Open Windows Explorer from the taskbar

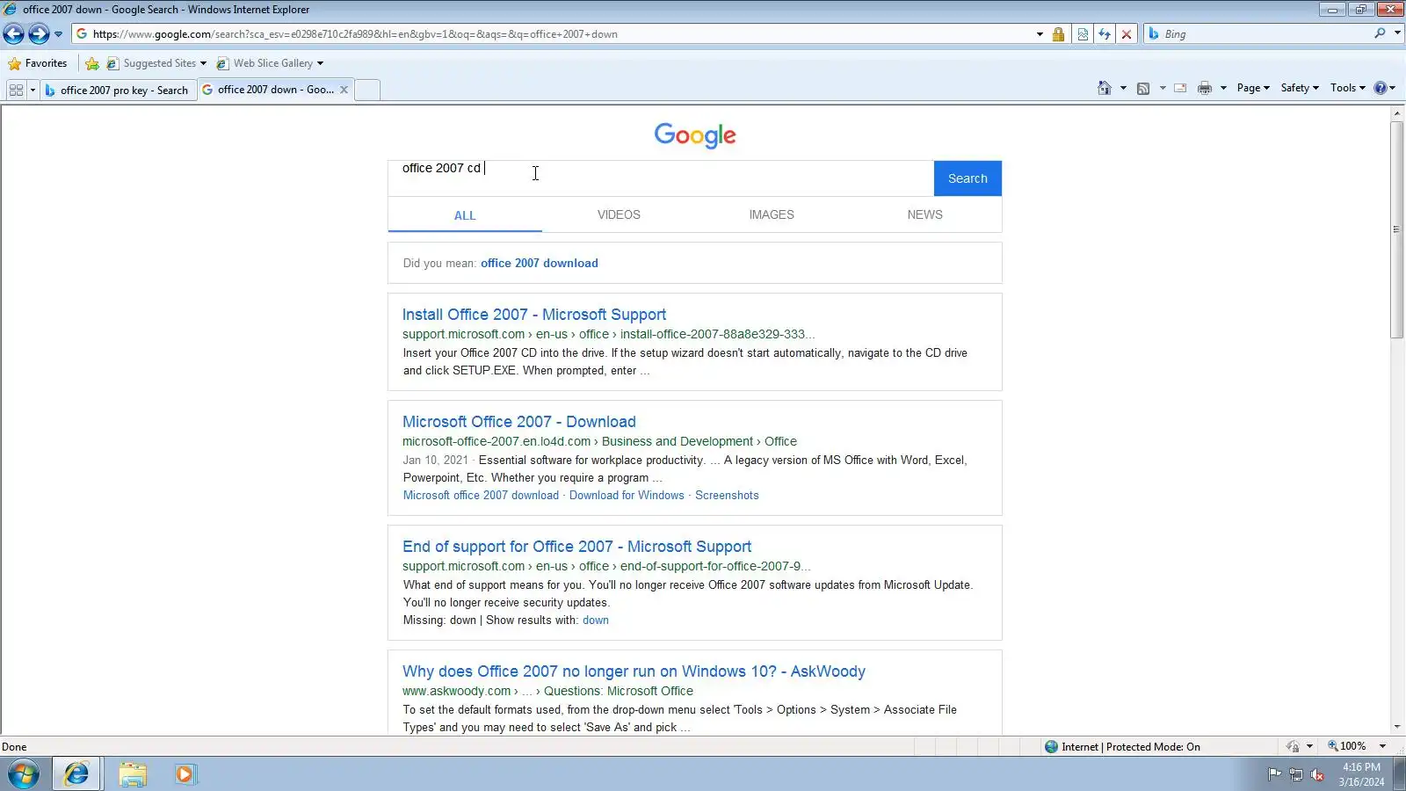(x=133, y=774)
